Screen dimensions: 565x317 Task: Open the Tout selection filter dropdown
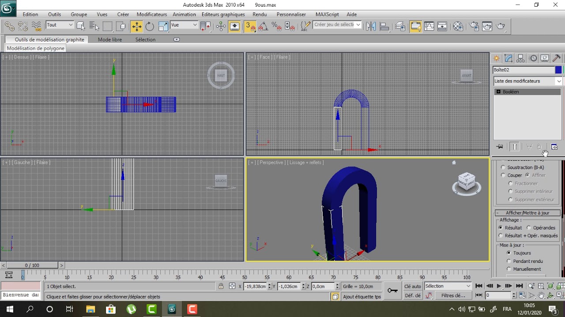[60, 25]
